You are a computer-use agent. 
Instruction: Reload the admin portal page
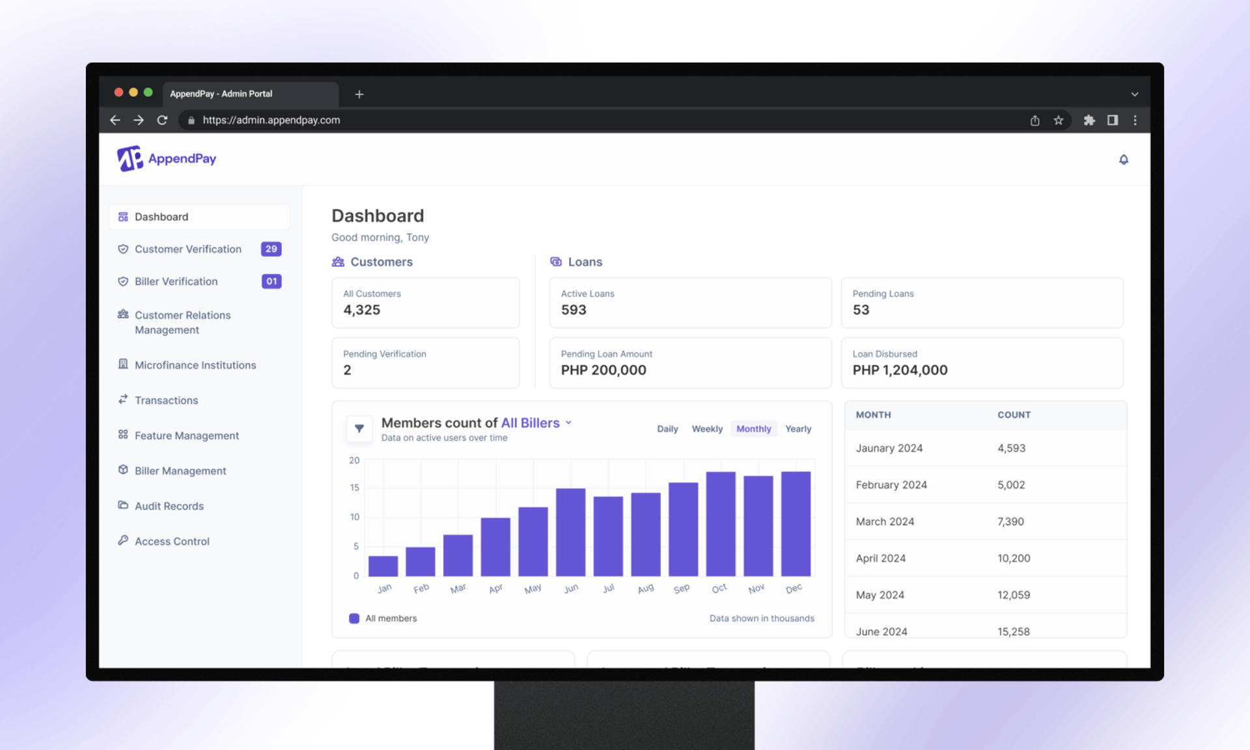pyautogui.click(x=162, y=120)
